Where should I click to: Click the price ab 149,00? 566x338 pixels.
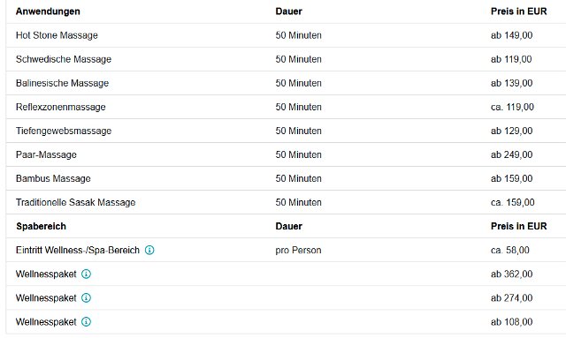[511, 35]
